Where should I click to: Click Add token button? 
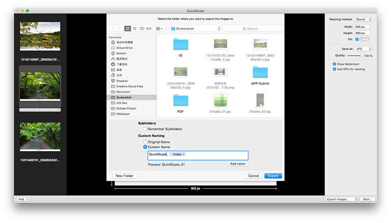(238, 164)
